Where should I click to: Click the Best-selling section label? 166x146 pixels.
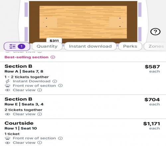pyautogui.click(x=27, y=57)
